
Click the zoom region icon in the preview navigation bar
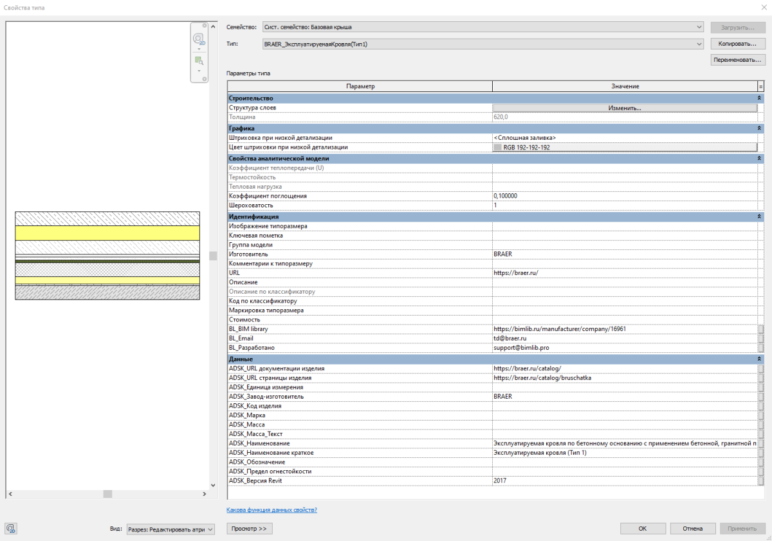tap(199, 60)
